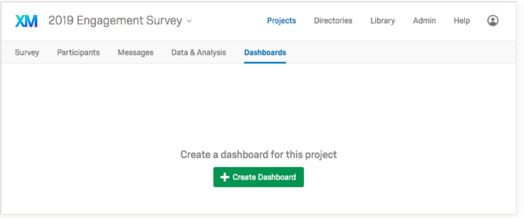The height and width of the screenshot is (218, 524).
Task: Open the Participants tab
Action: tap(79, 53)
